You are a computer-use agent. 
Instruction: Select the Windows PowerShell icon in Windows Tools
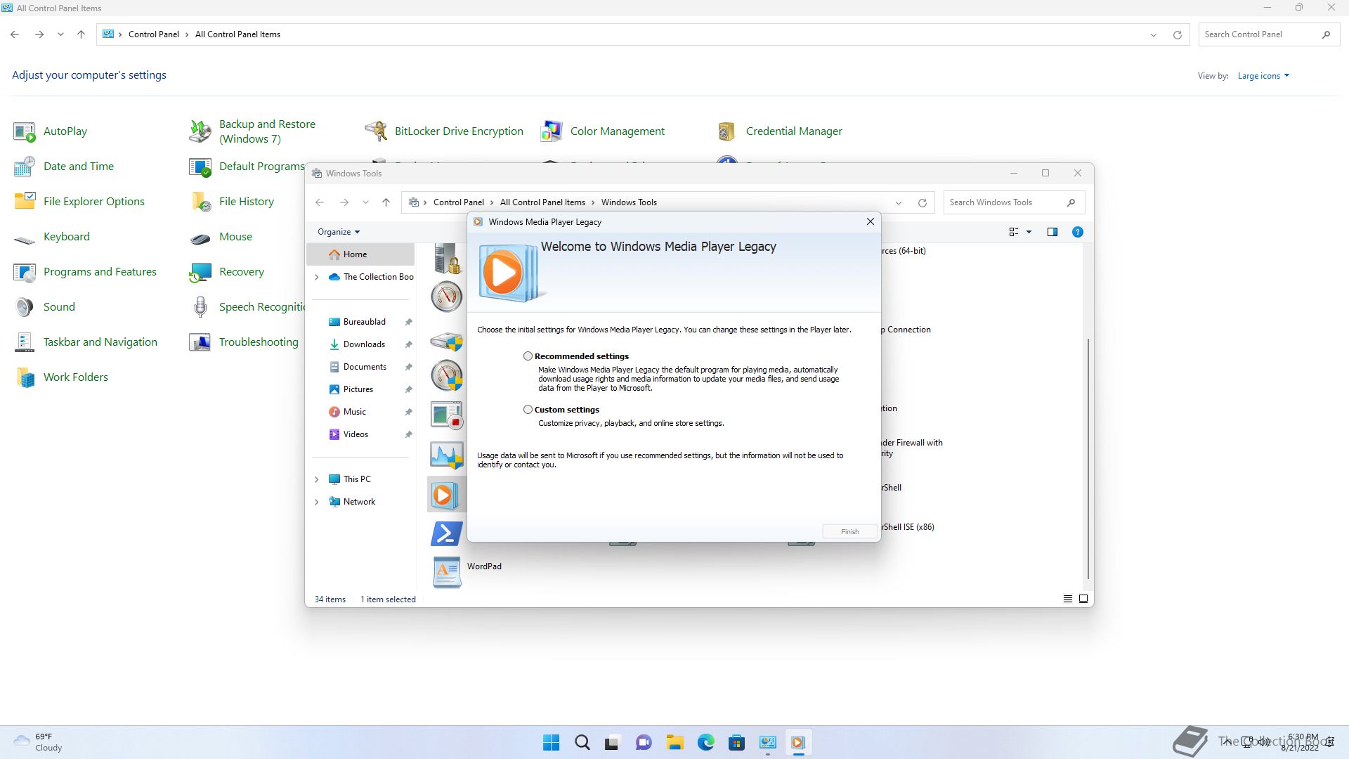pos(446,534)
